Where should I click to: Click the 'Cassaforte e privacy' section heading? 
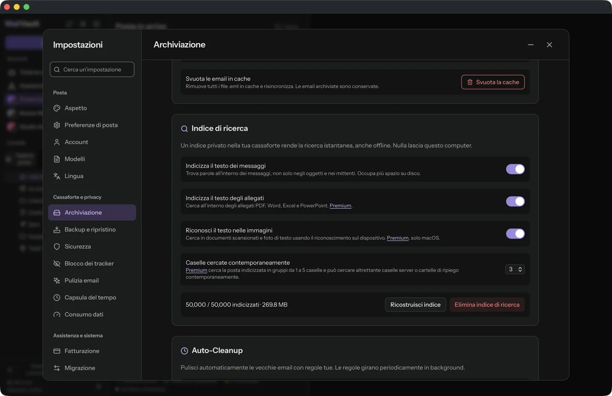coord(77,197)
